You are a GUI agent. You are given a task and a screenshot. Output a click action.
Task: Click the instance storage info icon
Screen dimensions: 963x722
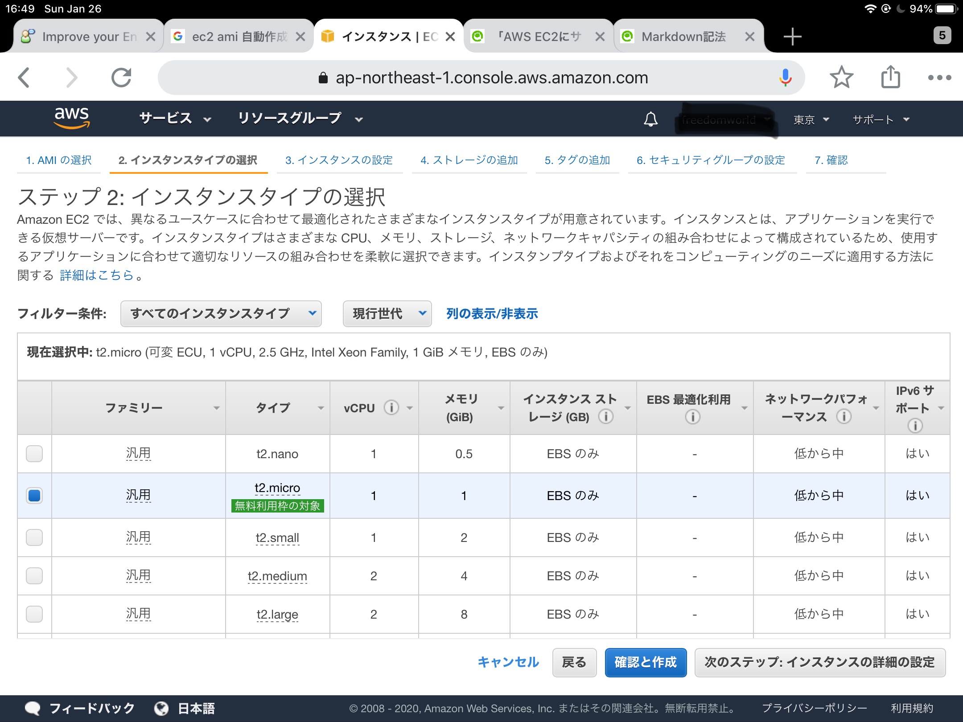tap(605, 417)
